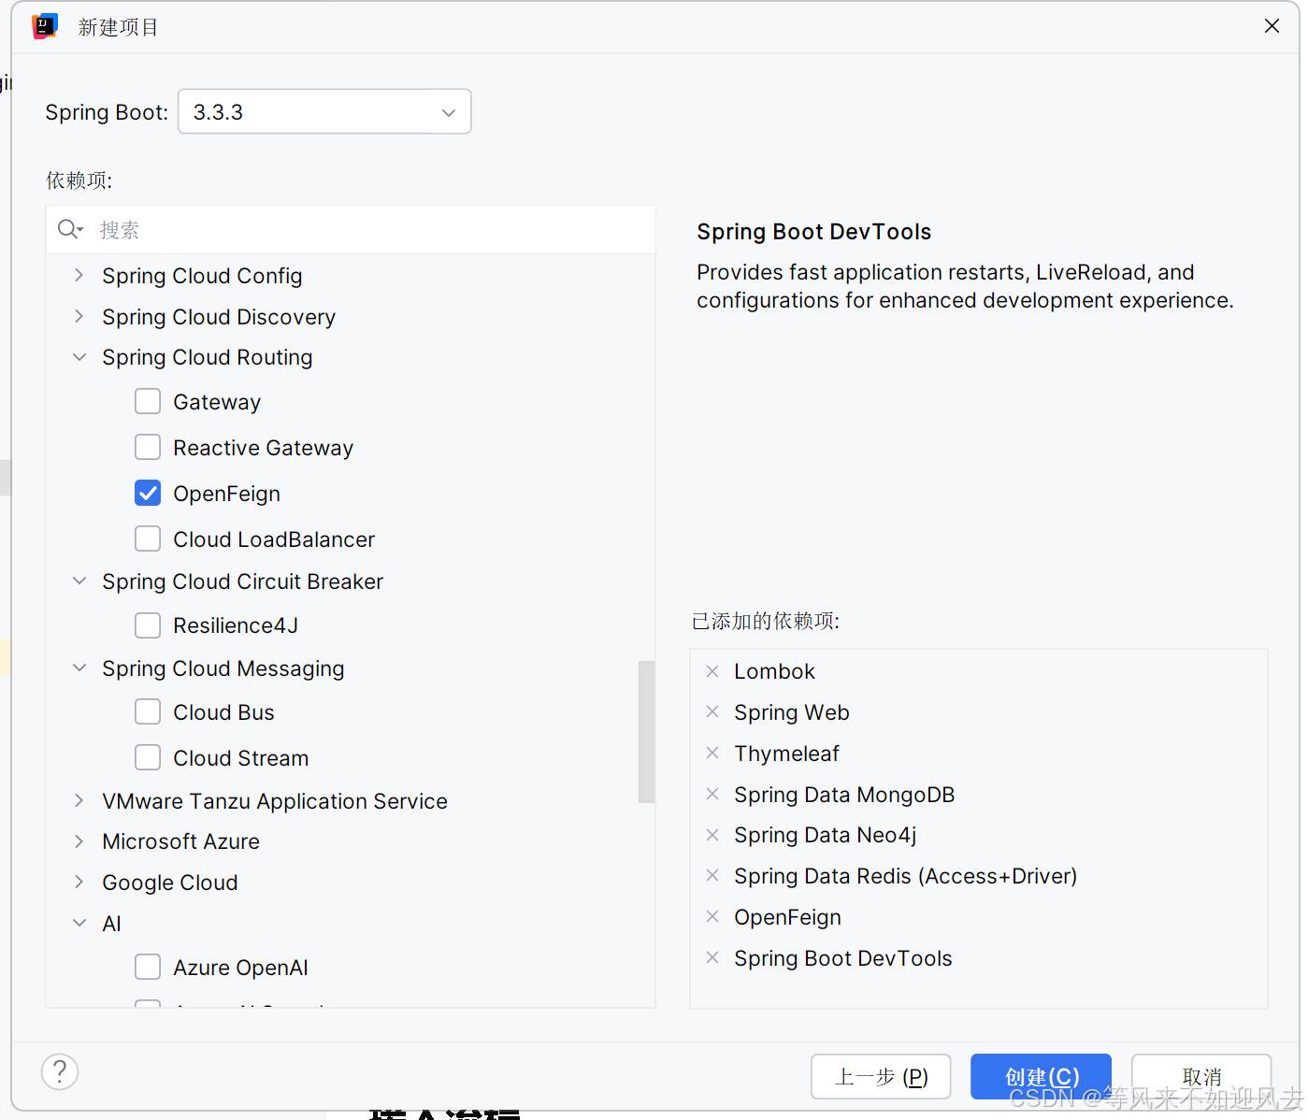Enable the Cloud LoadBalancer checkbox
This screenshot has height=1120, width=1308.
coord(148,539)
